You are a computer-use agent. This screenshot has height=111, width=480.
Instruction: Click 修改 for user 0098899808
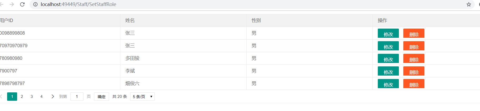pyautogui.click(x=388, y=33)
